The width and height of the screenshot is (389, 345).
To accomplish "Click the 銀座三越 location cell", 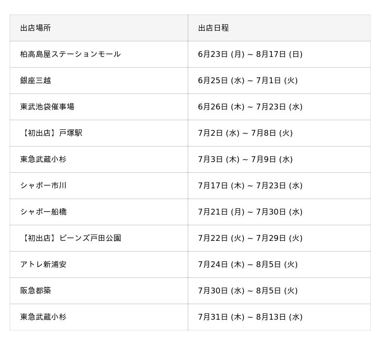I will [x=35, y=81].
